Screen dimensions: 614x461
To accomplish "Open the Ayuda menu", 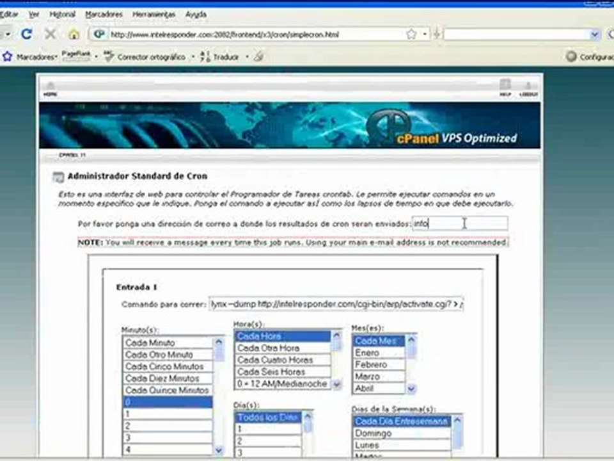I will (x=196, y=15).
